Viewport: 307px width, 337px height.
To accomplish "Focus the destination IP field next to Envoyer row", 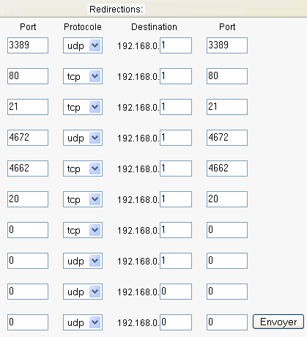I will 176,322.
